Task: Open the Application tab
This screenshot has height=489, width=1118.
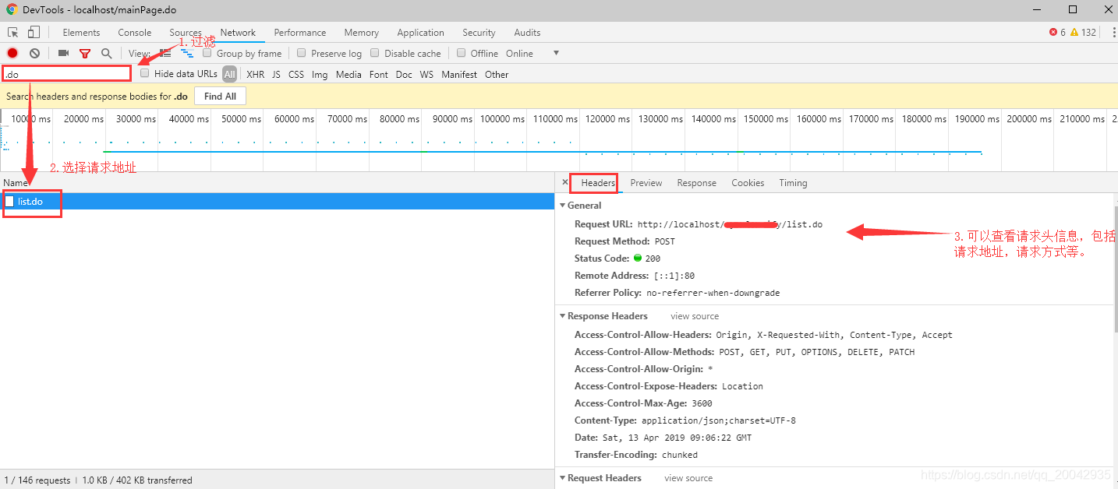Action: click(x=420, y=33)
